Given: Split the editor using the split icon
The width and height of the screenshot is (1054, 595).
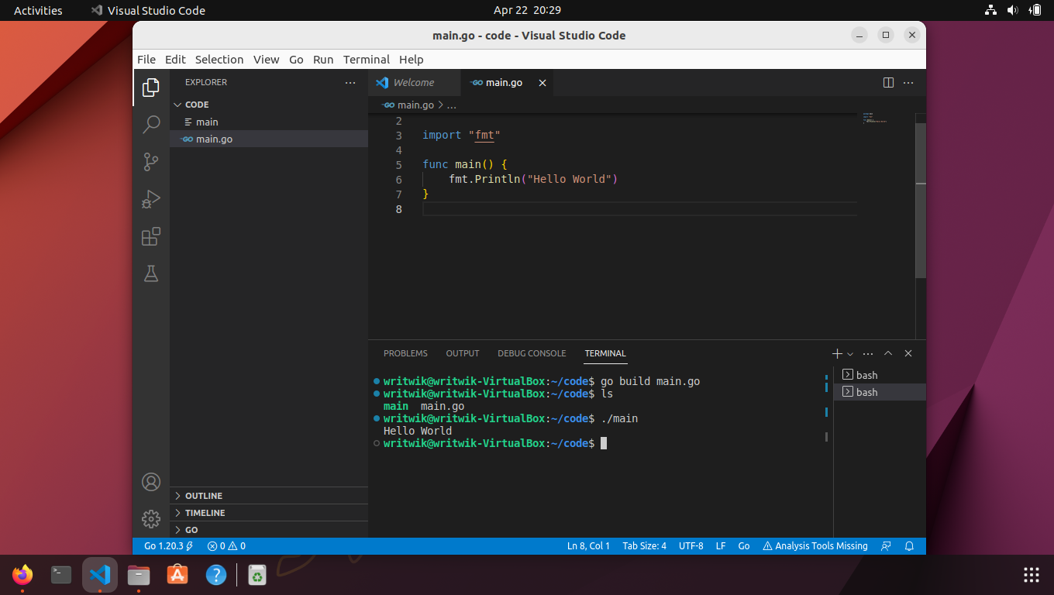Looking at the screenshot, I should [x=887, y=82].
